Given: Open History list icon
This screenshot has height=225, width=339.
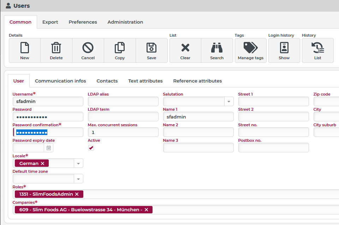Looking at the screenshot, I should 317,48.
